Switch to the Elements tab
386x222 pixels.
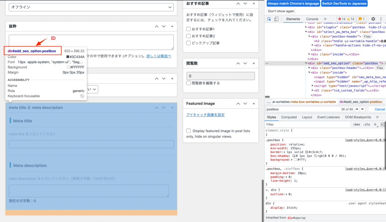point(293,19)
